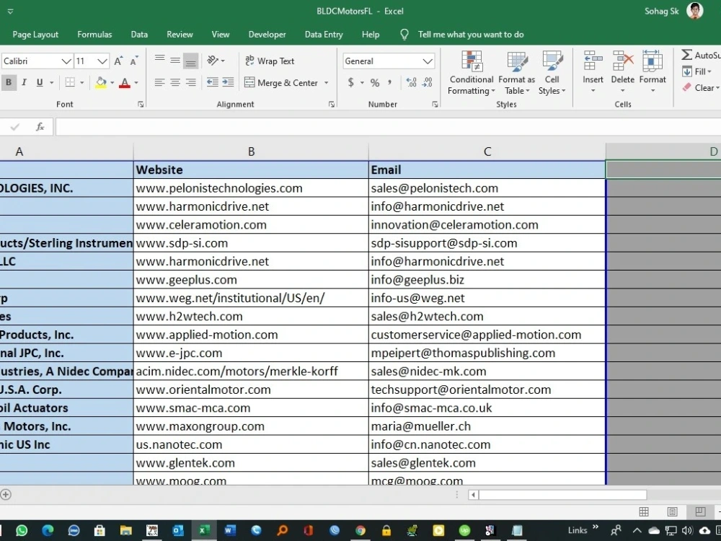Switch to Data tab
The height and width of the screenshot is (541, 721).
coord(139,35)
